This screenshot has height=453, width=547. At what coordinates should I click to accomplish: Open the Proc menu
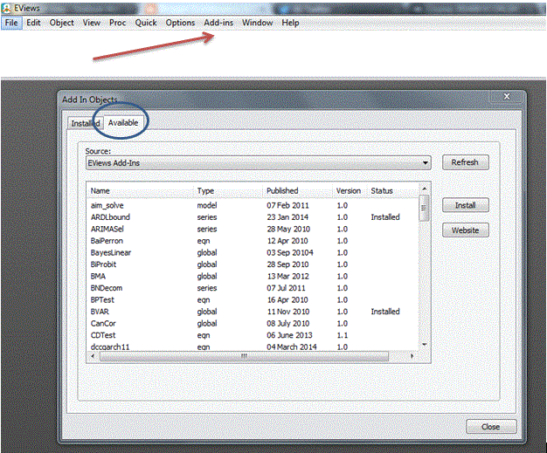pyautogui.click(x=118, y=23)
